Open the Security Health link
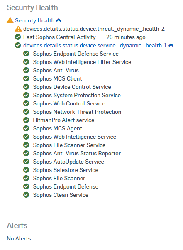Screen dimensions: 183x250 35,21
